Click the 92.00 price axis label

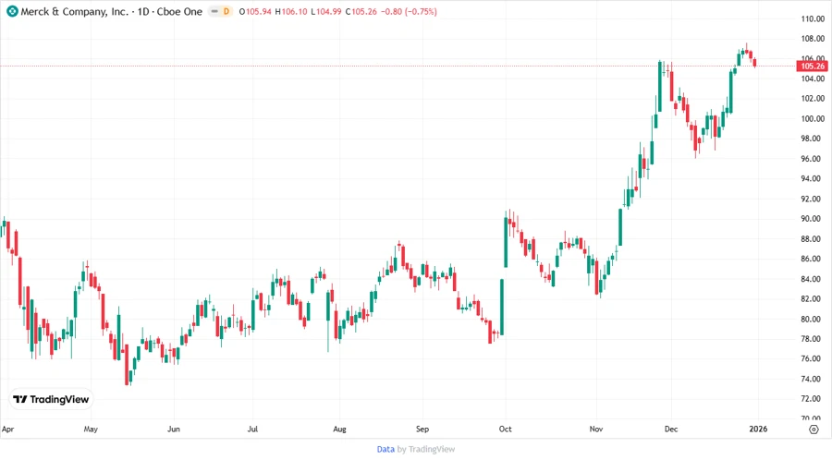point(813,199)
